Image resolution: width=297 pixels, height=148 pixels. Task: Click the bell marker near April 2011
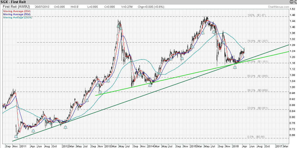(x=33, y=131)
